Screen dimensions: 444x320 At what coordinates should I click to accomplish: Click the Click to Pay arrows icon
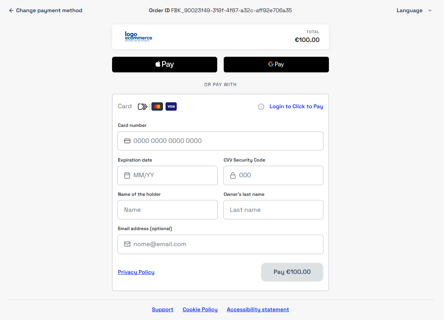(143, 107)
